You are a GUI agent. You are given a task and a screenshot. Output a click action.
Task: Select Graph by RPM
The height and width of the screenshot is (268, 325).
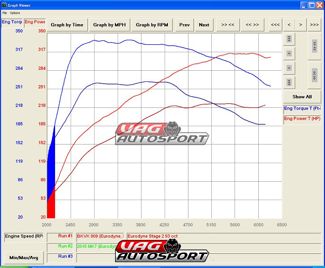pyautogui.click(x=152, y=25)
